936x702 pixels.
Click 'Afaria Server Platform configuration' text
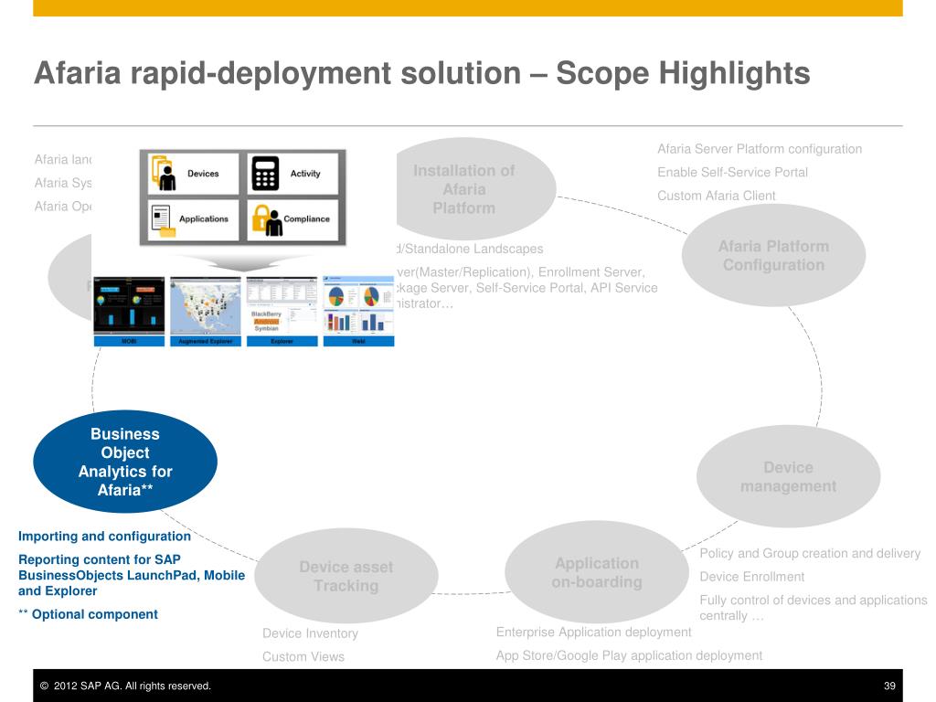click(x=760, y=149)
